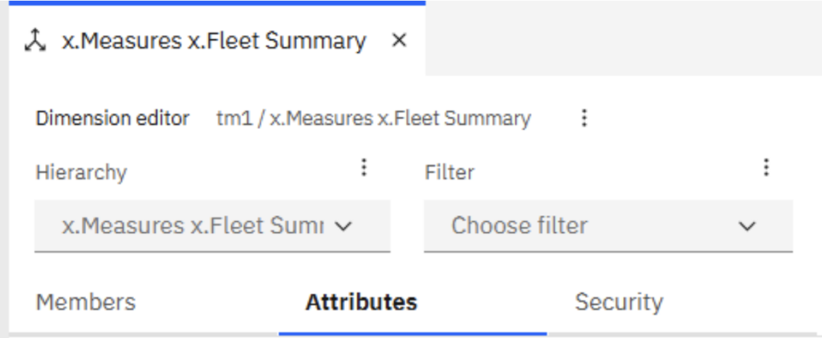Click the Filter field label

(x=450, y=172)
